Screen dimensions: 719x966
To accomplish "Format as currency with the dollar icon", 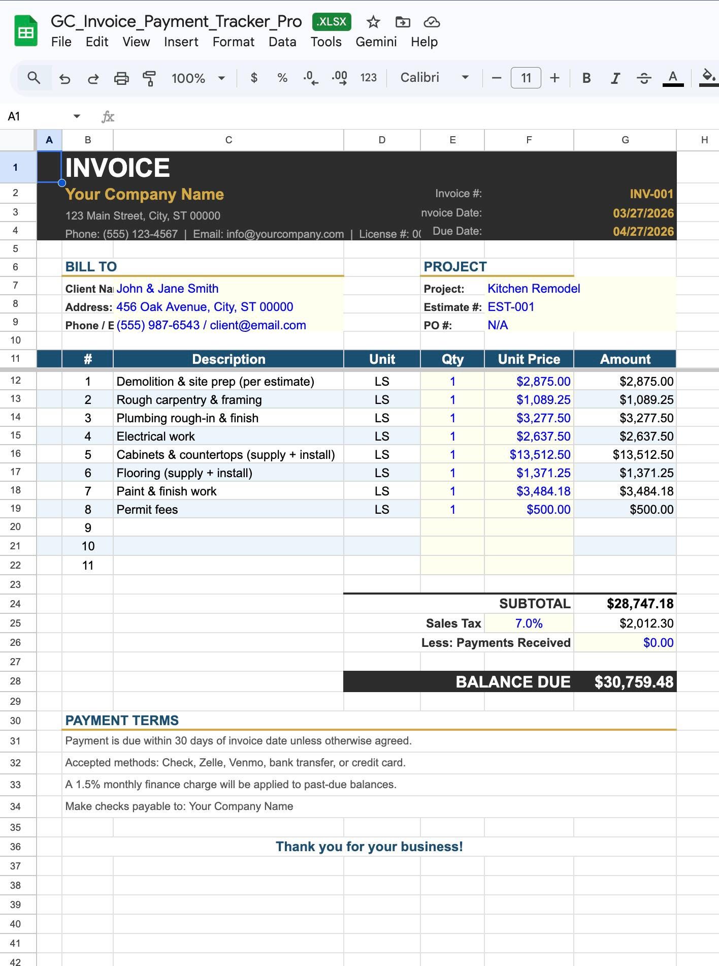I will [x=254, y=78].
